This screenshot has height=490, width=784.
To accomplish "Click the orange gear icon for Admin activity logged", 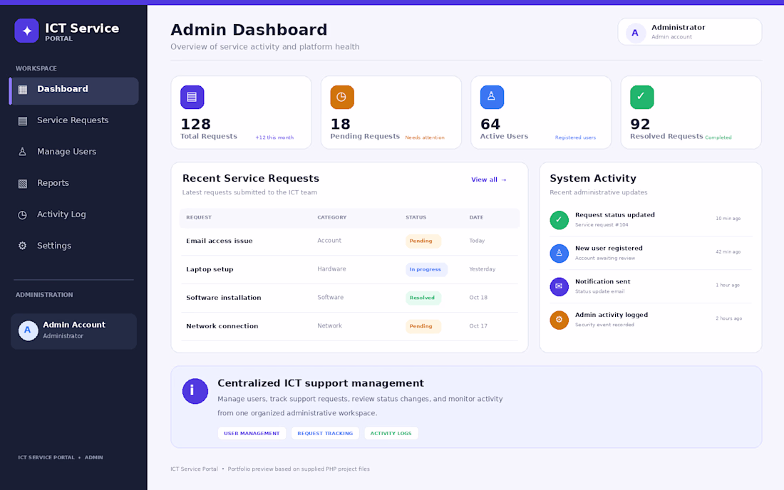I will 559,320.
